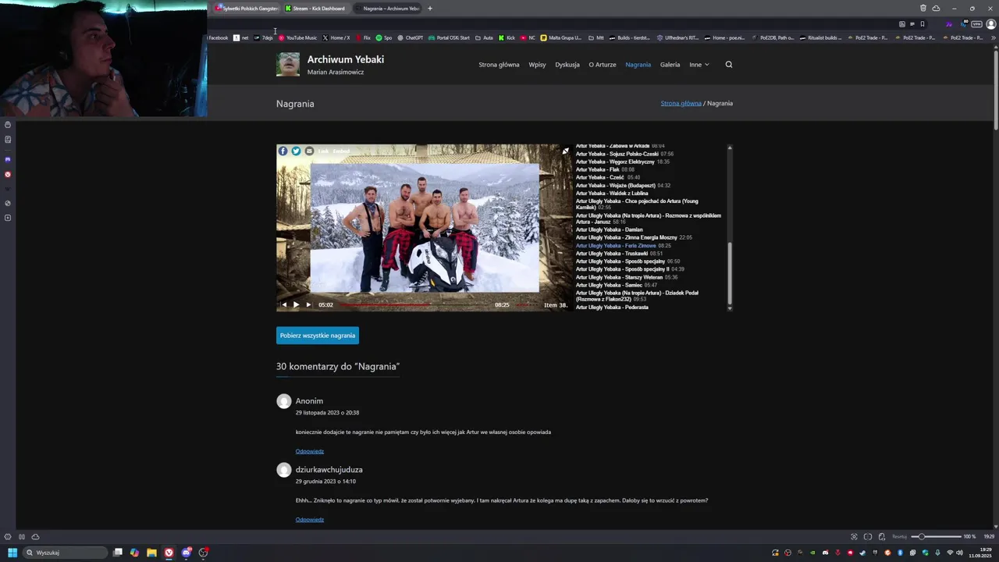This screenshot has width=999, height=562.
Task: Open closed tabs trash icon
Action: 923,9
